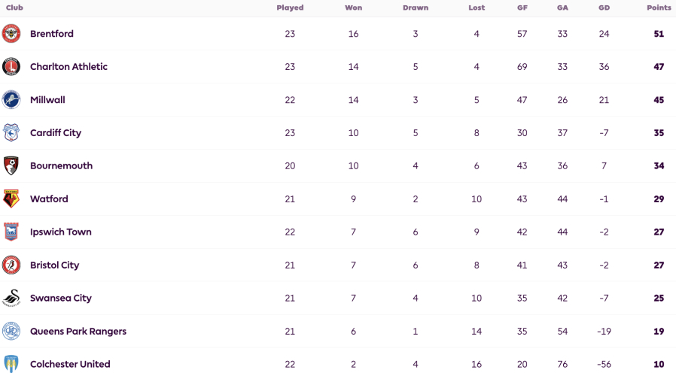Click the Club column header
Viewport: 676px width, 376px height.
[14, 8]
